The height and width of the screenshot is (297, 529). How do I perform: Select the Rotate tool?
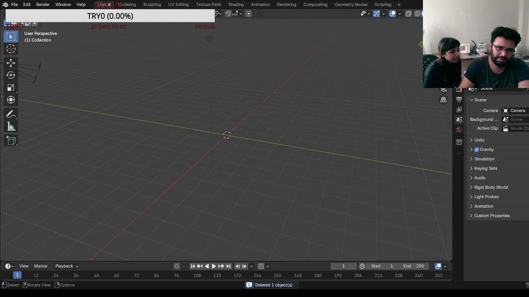pyautogui.click(x=11, y=75)
